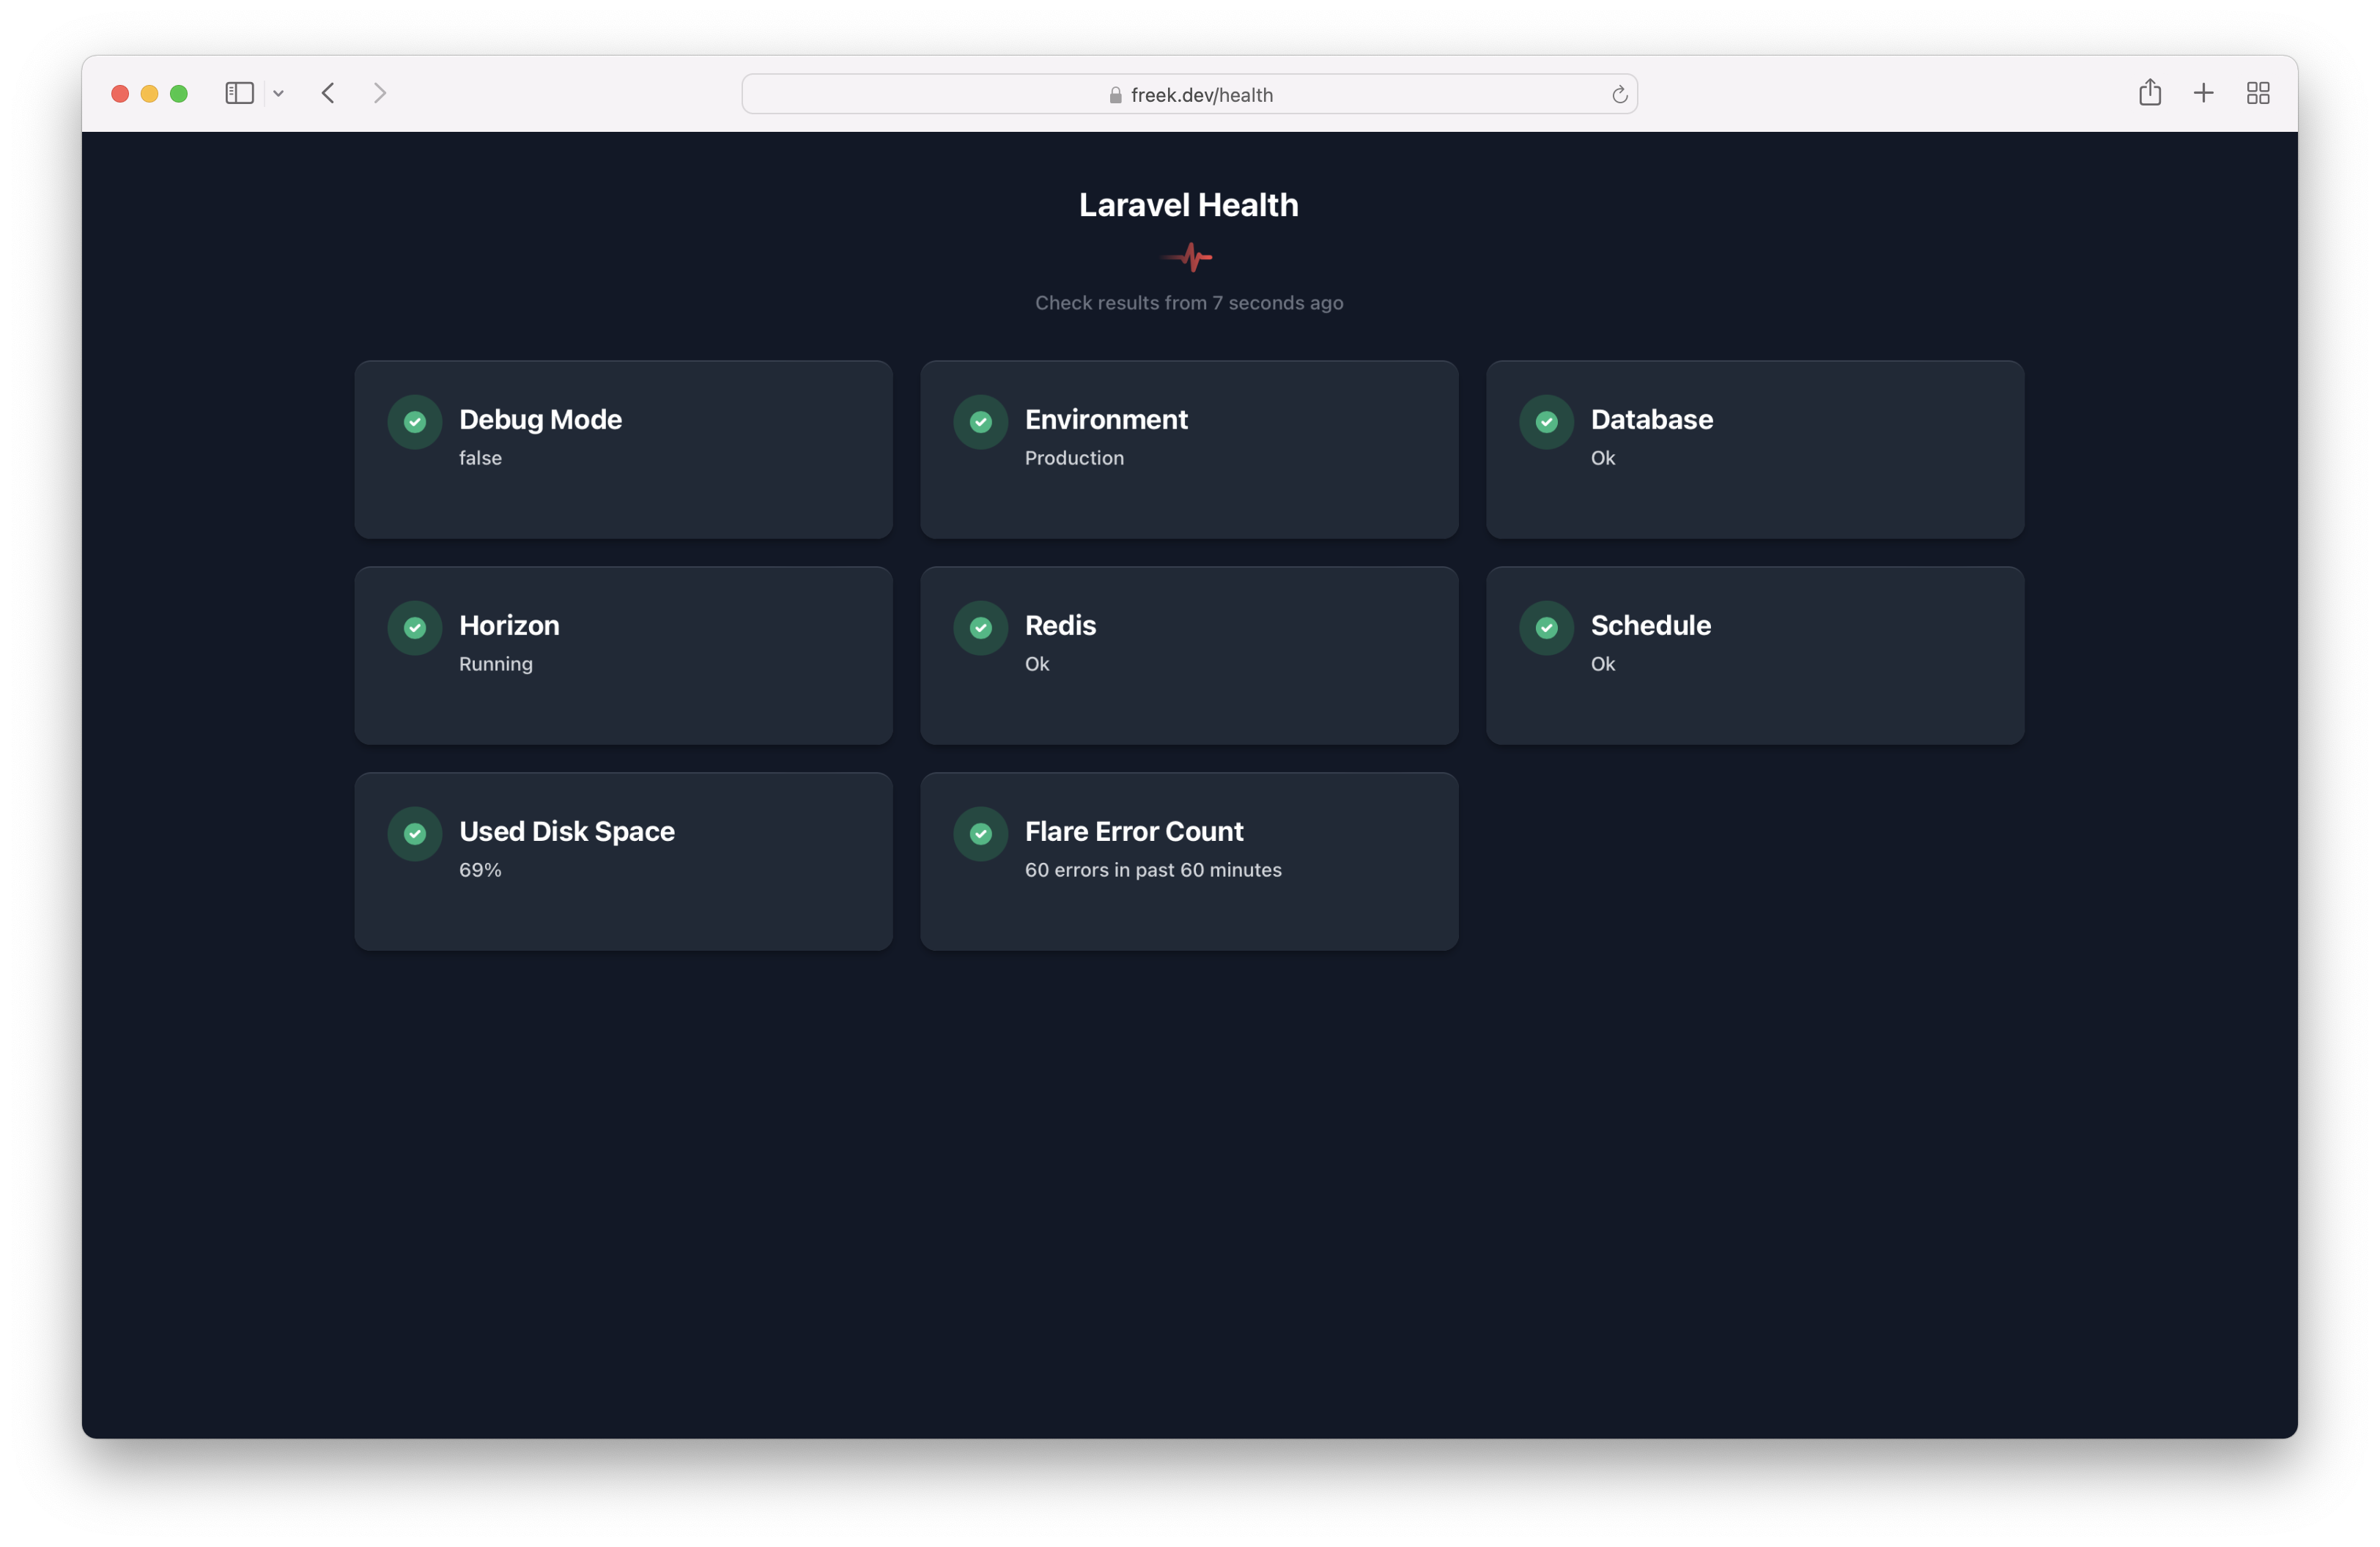Click the 'false' value under Debug Mode

coord(480,458)
